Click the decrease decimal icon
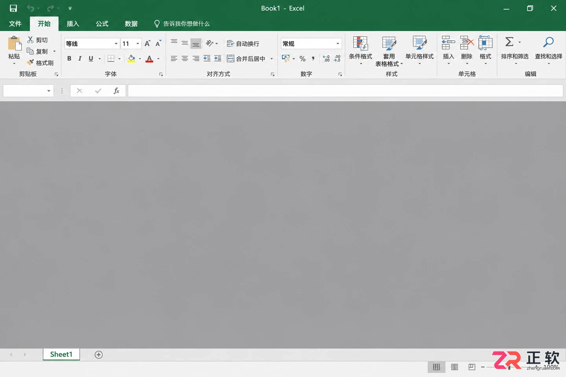 tap(337, 59)
